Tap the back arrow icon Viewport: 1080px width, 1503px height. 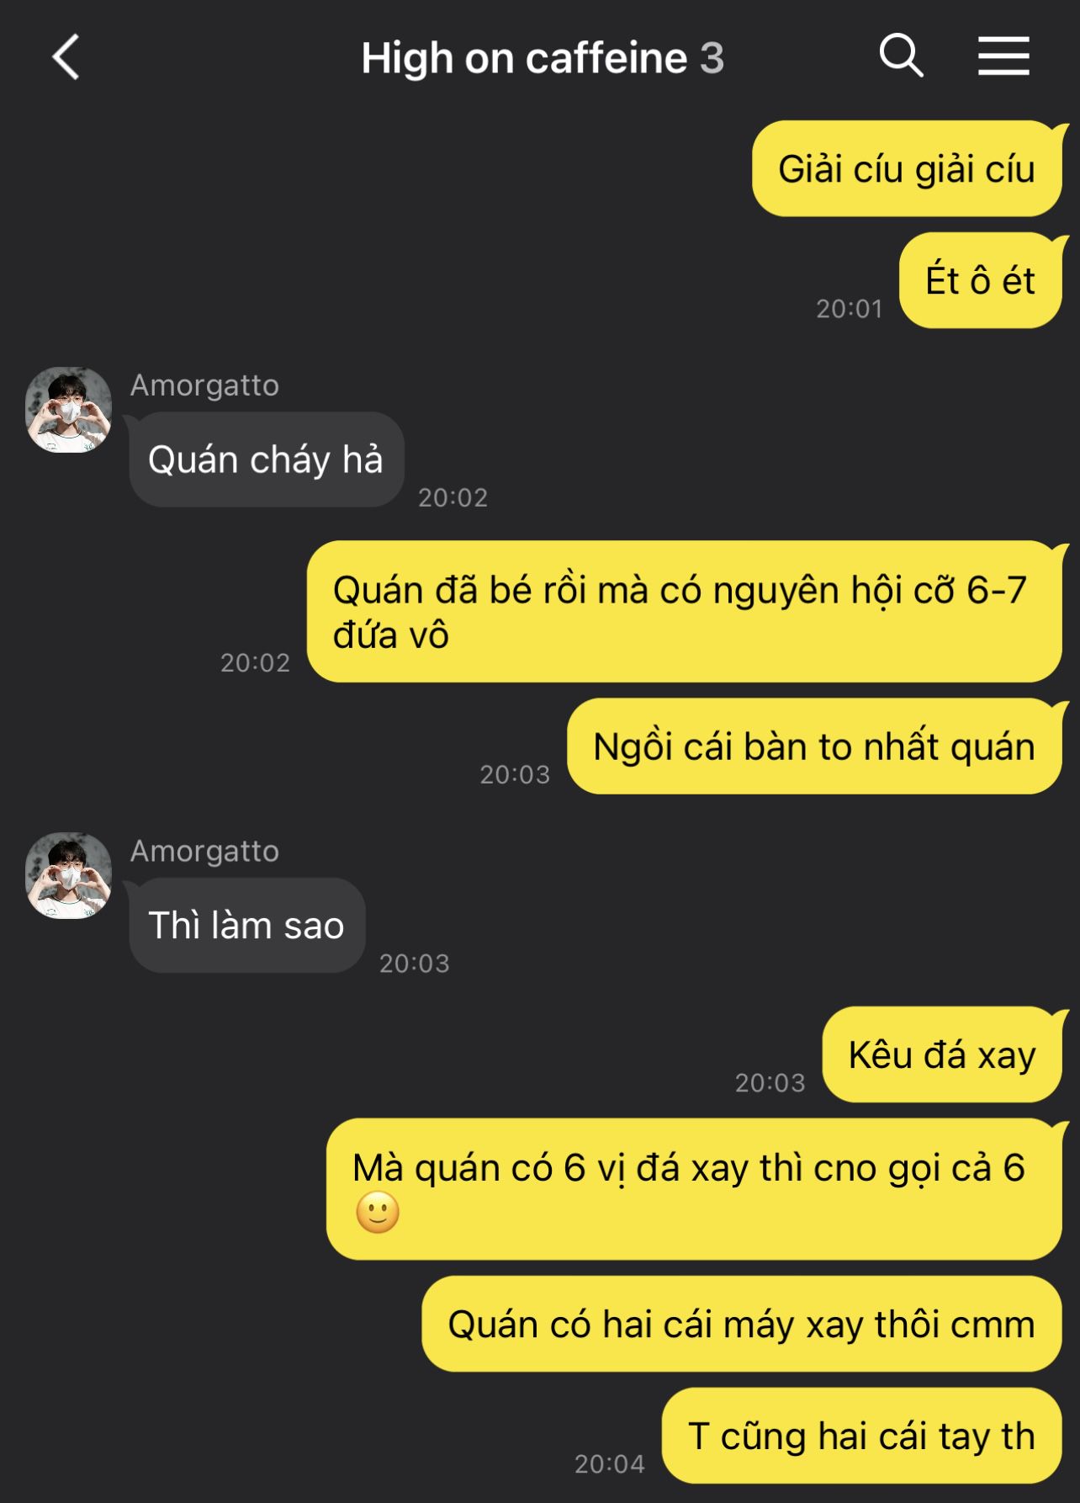(x=66, y=57)
